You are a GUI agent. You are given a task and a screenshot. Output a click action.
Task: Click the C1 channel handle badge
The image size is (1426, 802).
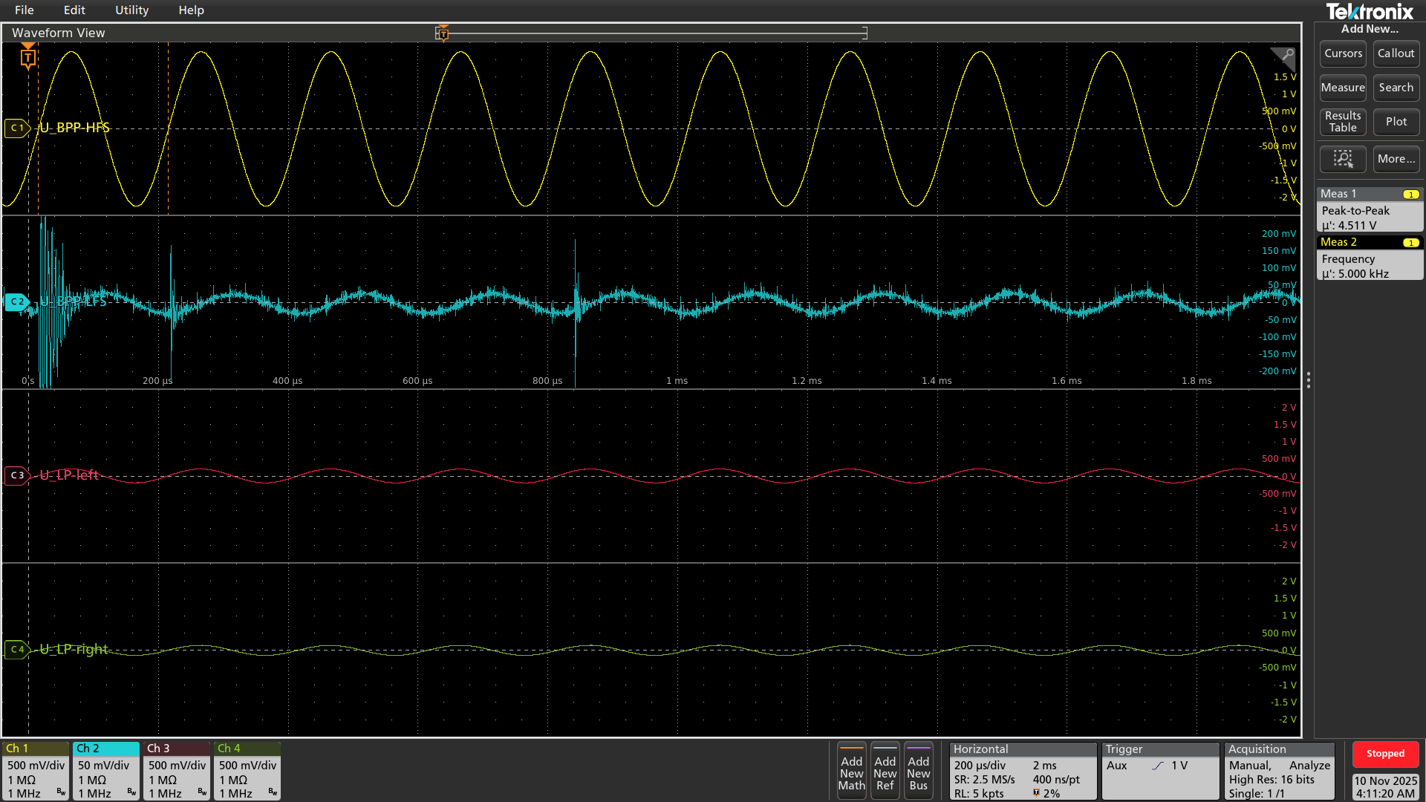point(17,128)
